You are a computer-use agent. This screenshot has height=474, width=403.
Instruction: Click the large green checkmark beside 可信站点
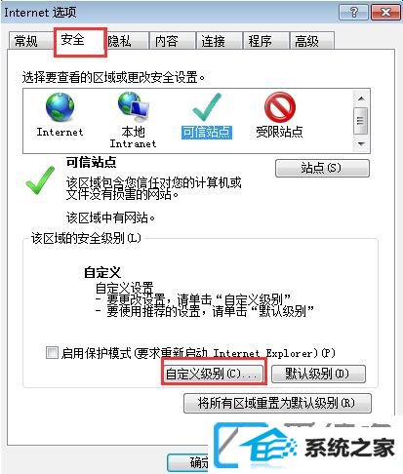click(40, 180)
